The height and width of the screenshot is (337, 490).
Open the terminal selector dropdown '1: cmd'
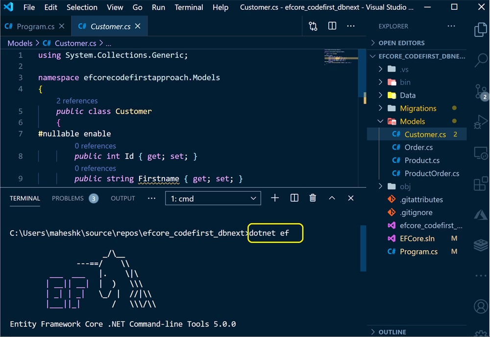click(x=213, y=199)
